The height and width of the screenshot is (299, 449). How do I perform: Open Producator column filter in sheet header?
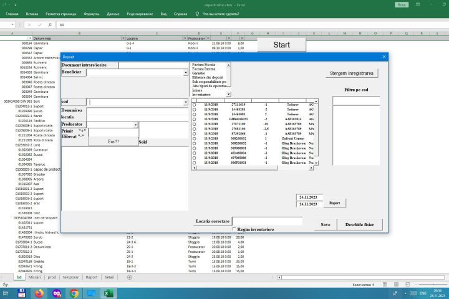pyautogui.click(x=208, y=38)
